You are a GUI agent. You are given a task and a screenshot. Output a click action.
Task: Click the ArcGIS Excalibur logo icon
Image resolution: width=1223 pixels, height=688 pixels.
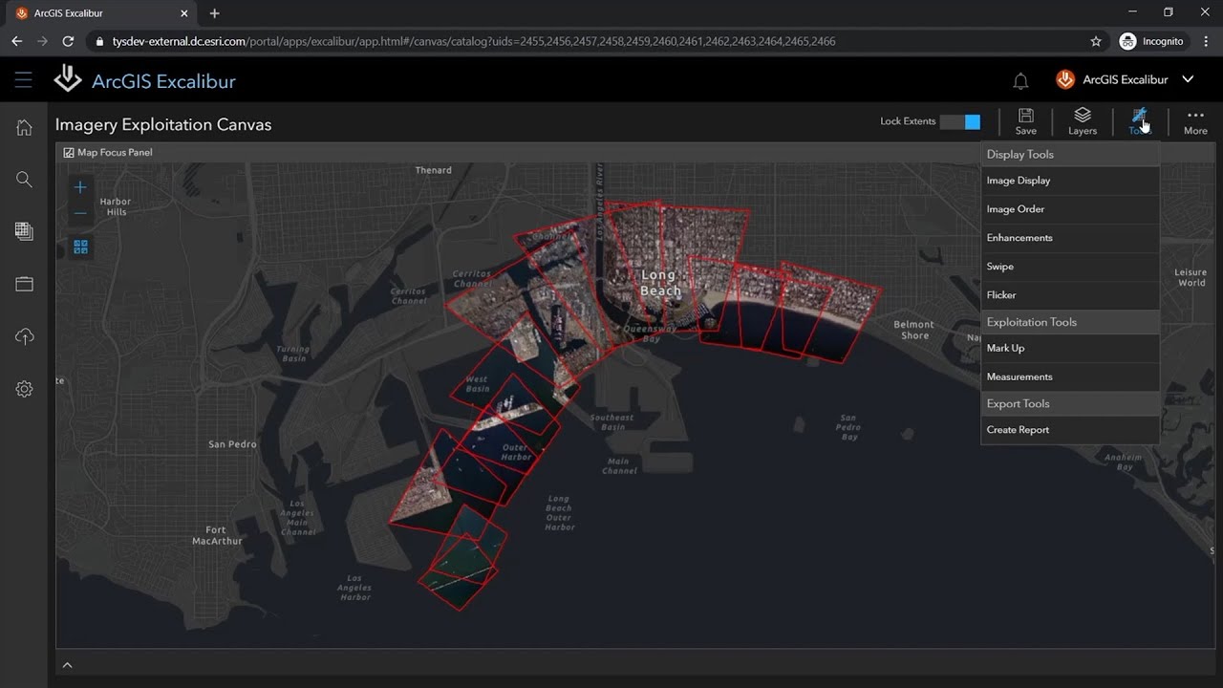[68, 78]
